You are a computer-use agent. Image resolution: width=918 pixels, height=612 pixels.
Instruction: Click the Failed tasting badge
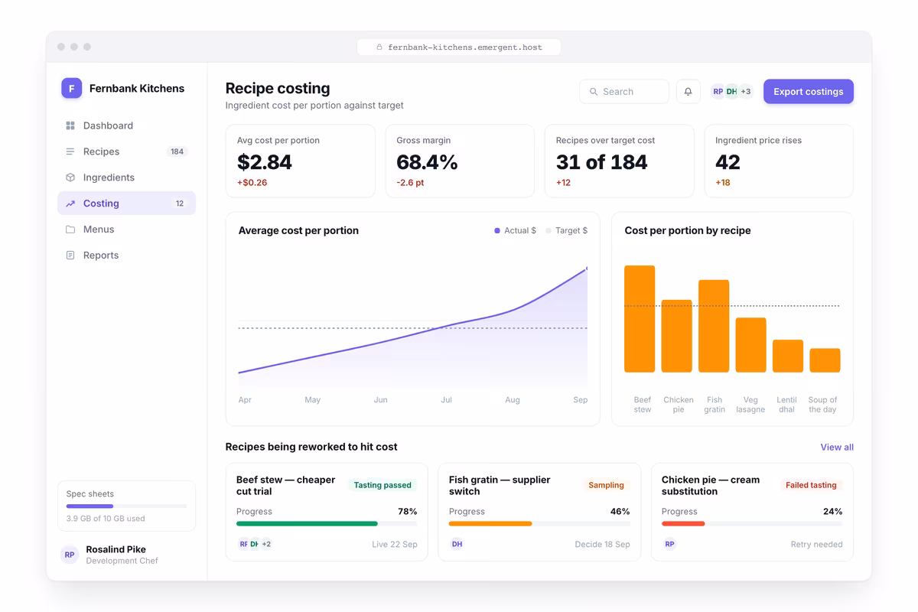click(811, 485)
